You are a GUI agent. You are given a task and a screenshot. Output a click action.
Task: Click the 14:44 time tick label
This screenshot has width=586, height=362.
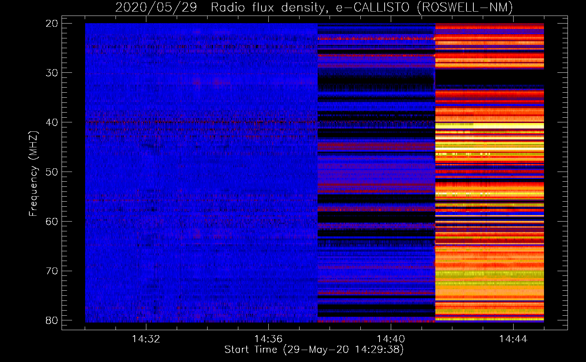coord(513,339)
